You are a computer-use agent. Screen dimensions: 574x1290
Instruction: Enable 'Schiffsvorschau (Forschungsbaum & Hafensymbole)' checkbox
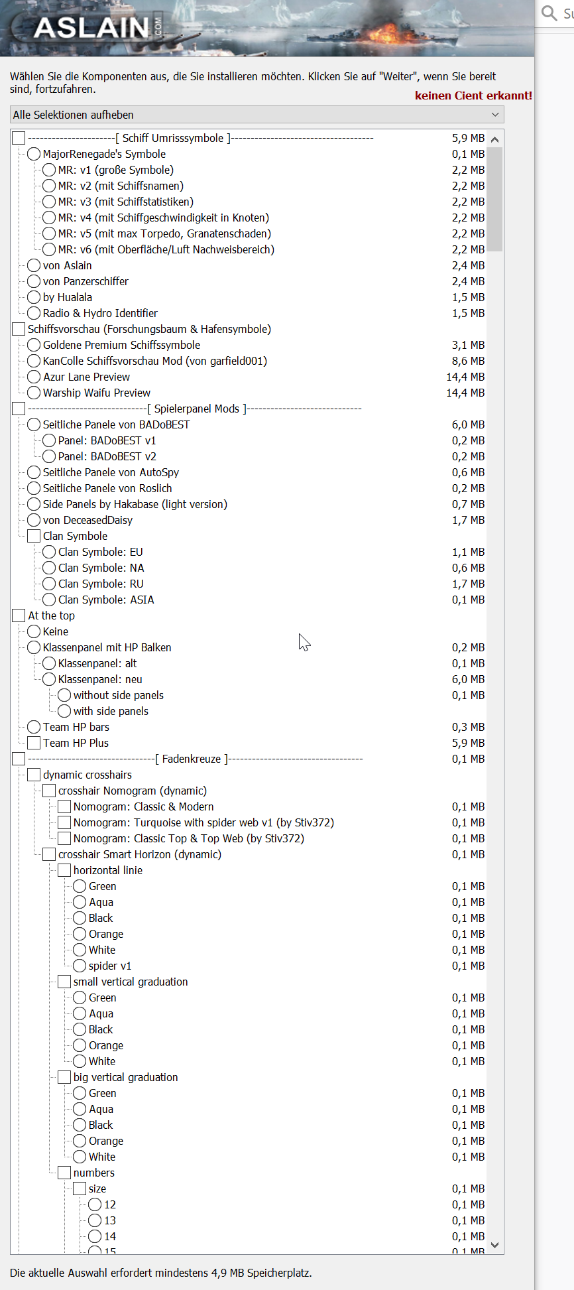(19, 329)
